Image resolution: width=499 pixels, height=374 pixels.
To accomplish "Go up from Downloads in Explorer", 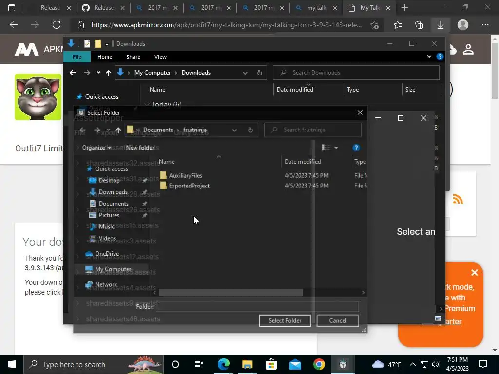I will [x=109, y=73].
